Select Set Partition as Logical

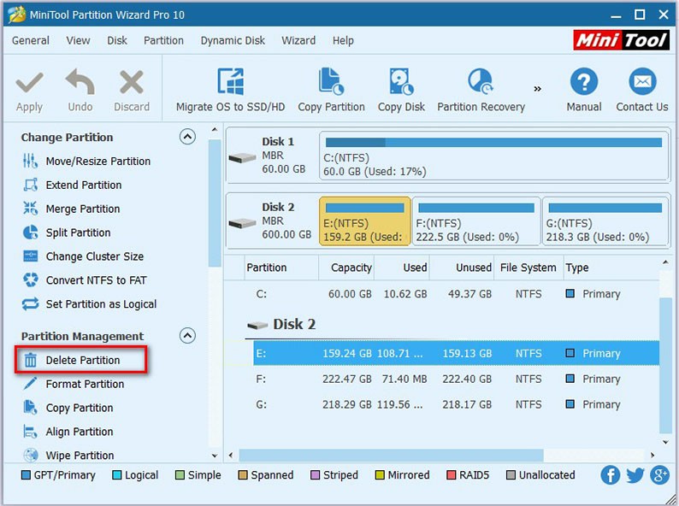89,304
